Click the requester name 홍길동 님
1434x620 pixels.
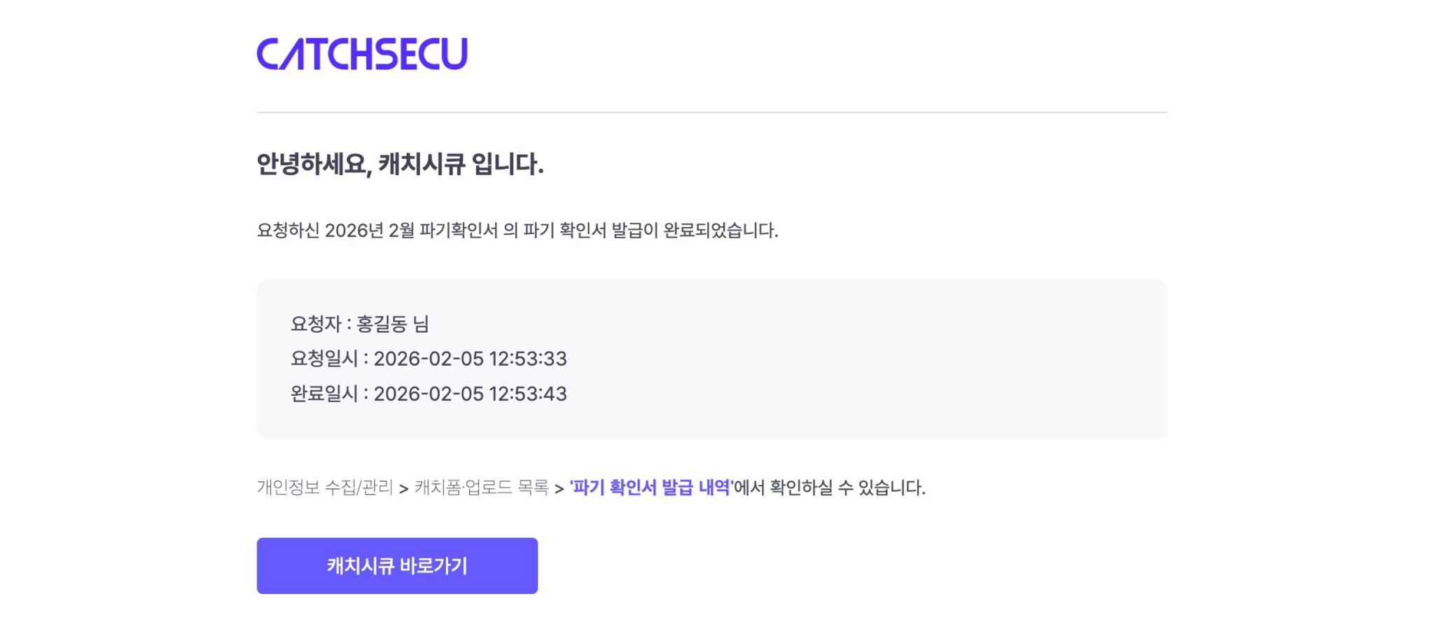pyautogui.click(x=392, y=324)
